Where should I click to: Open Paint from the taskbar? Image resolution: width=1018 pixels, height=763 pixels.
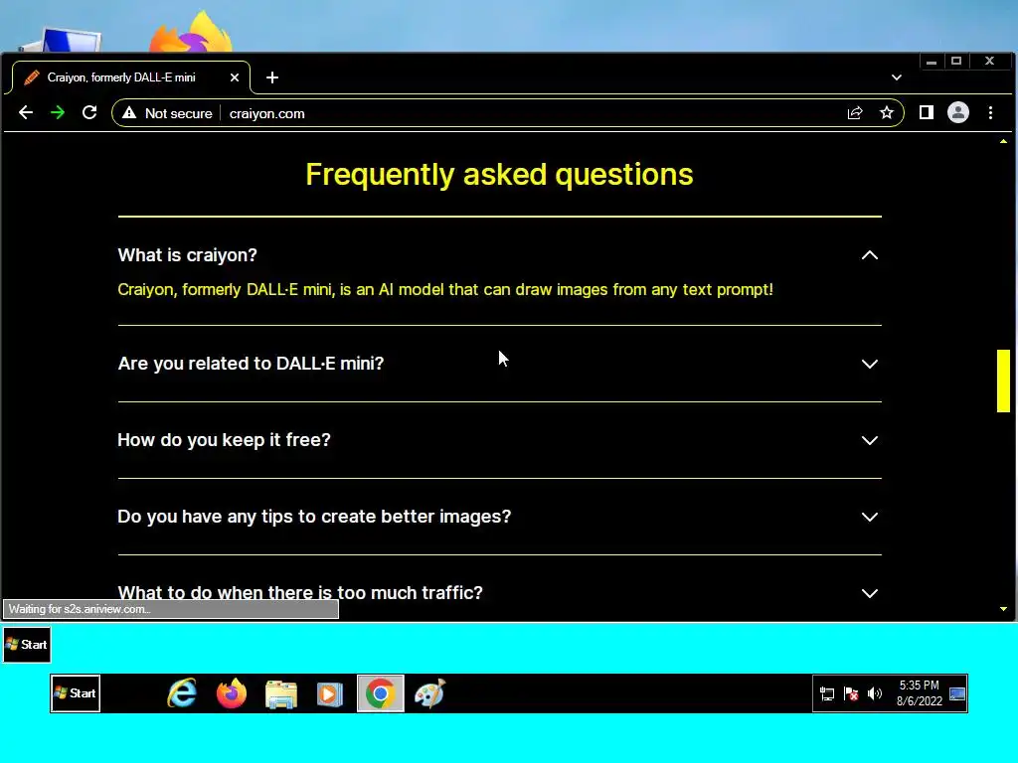[x=429, y=693]
